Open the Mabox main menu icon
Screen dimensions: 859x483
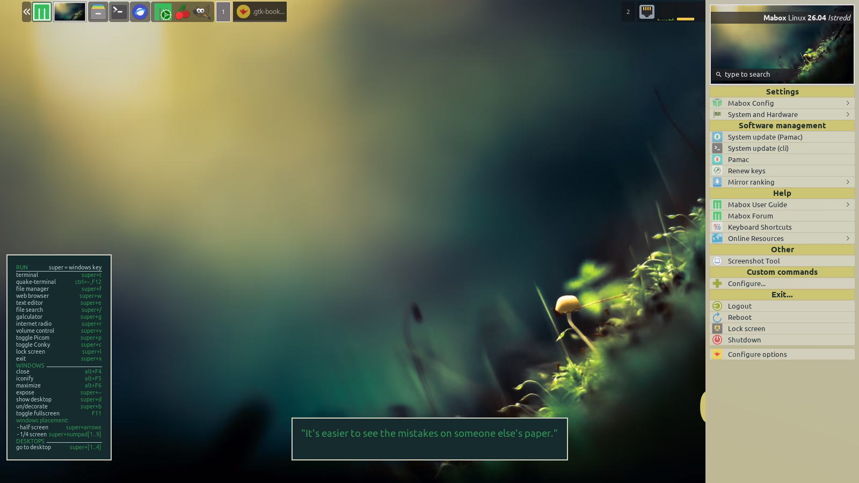(x=42, y=12)
